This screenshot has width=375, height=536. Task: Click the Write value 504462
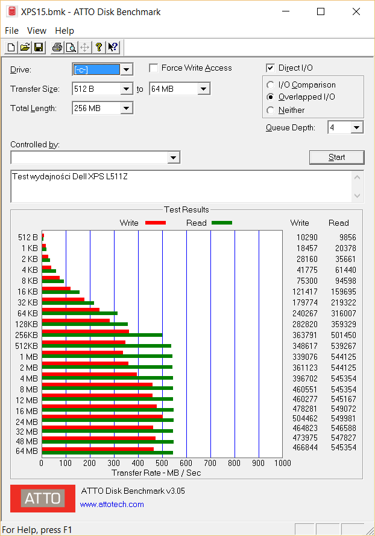point(305,418)
